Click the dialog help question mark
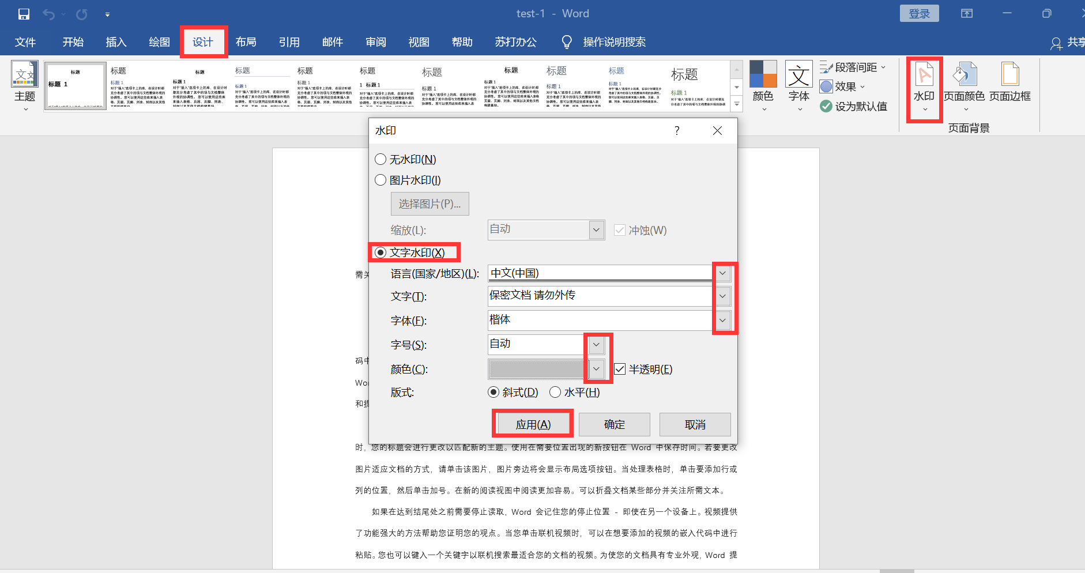This screenshot has height=573, width=1085. pos(677,131)
